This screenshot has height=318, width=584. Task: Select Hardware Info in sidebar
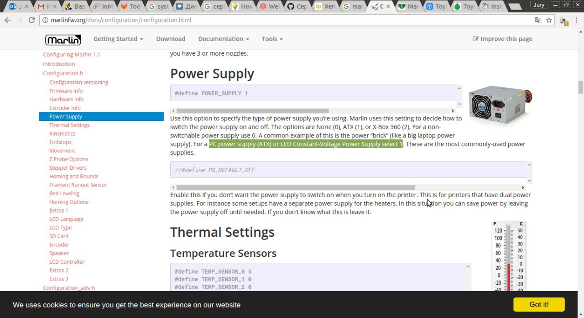coord(67,99)
